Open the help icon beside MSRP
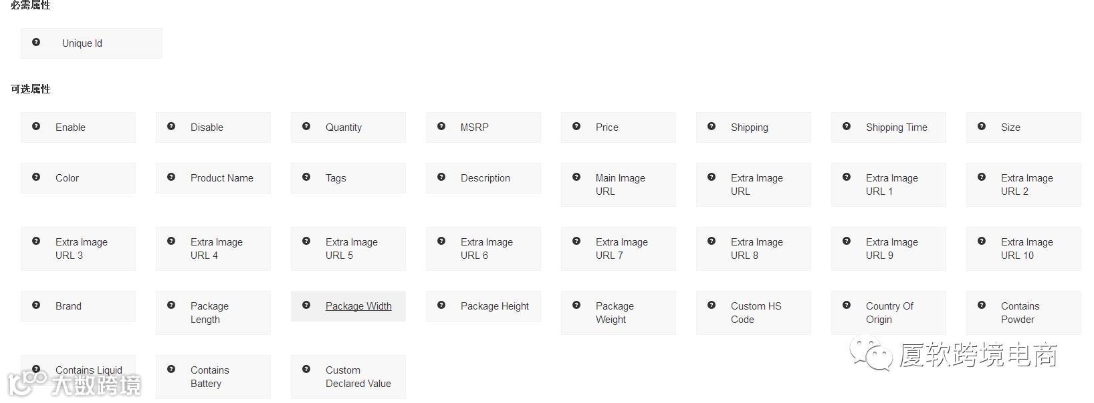Viewport: 1094px width, 403px height. click(x=441, y=126)
